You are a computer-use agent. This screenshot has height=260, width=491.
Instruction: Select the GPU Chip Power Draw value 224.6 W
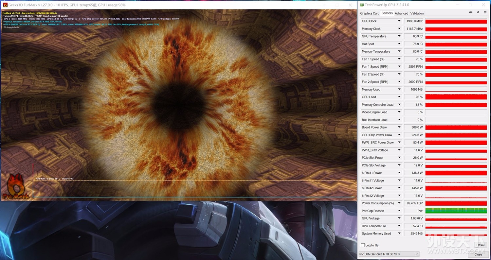(414, 135)
